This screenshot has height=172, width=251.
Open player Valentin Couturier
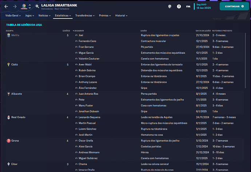pyautogui.click(x=89, y=59)
